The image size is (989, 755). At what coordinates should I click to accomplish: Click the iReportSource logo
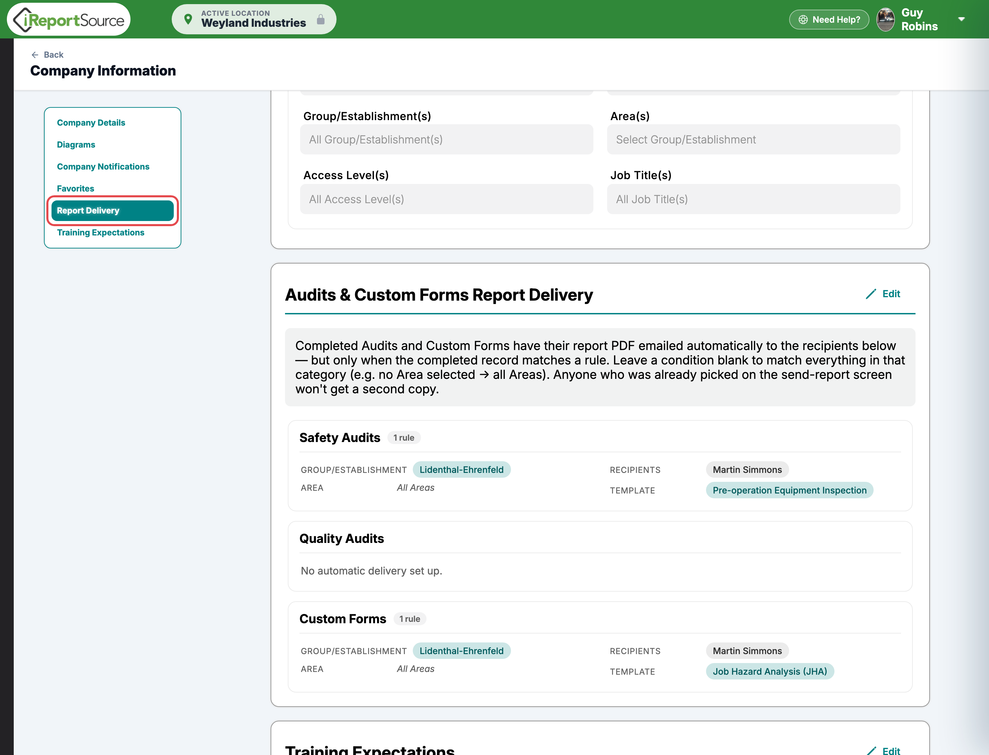coord(68,20)
